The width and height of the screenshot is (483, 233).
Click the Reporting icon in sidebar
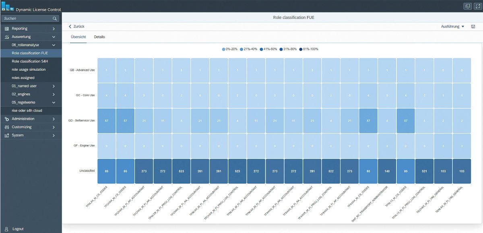point(6,29)
